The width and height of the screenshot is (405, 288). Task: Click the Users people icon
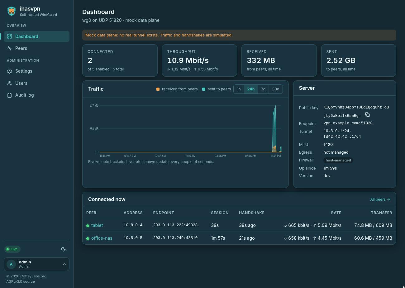(10, 83)
